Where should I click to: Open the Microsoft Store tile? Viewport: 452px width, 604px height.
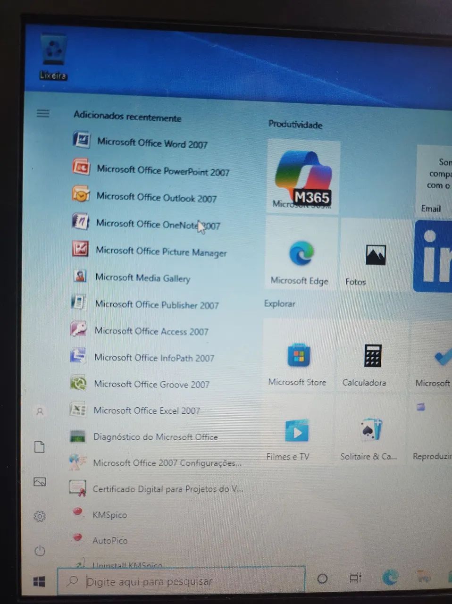tap(298, 355)
